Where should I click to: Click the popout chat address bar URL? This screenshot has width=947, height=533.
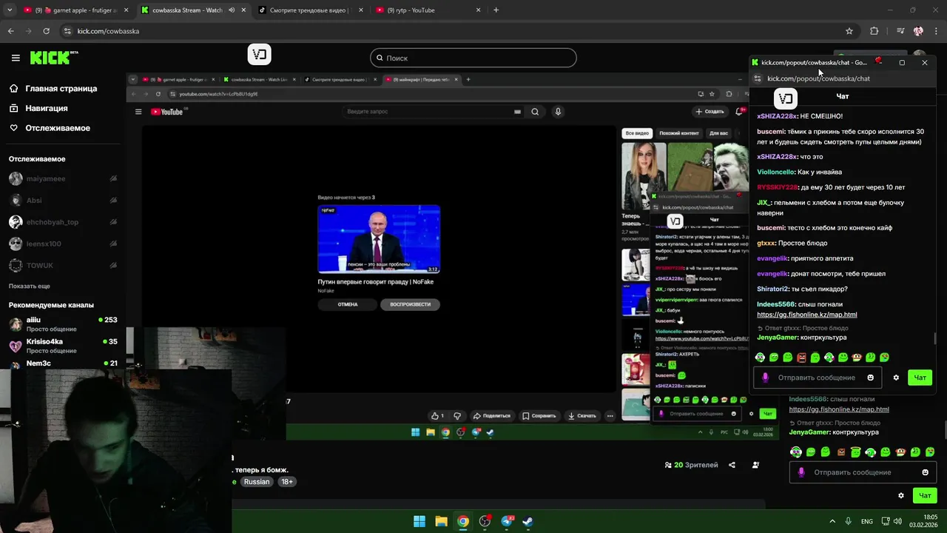(x=818, y=78)
